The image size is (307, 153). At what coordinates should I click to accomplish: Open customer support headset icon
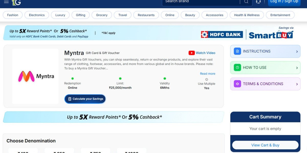[x=258, y=2]
